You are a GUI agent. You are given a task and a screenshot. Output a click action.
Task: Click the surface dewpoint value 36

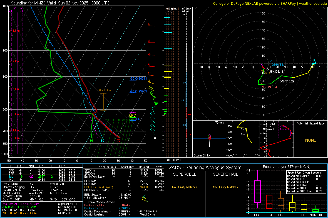tap(91, 141)
